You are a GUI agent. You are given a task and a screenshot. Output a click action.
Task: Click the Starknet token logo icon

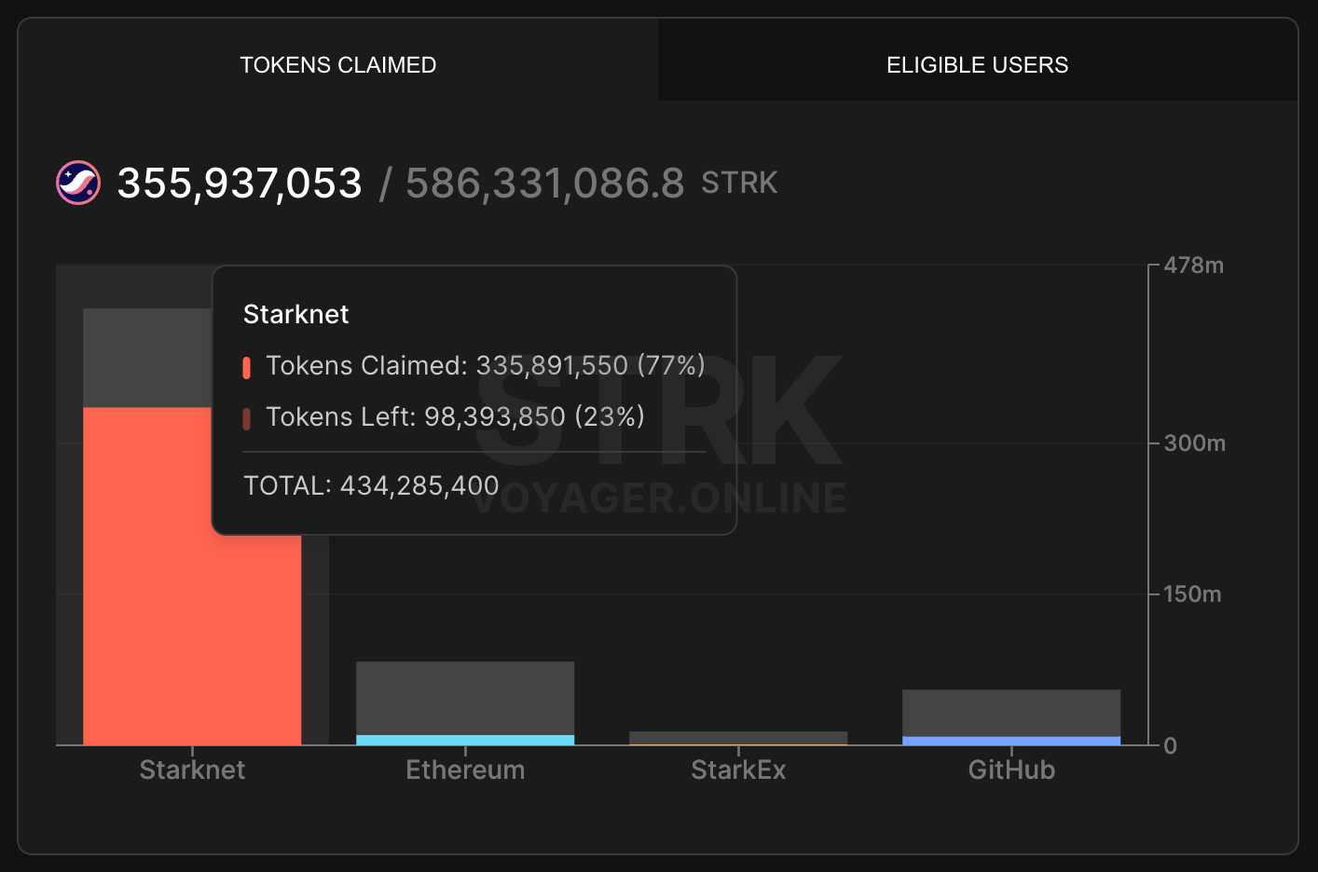78,183
